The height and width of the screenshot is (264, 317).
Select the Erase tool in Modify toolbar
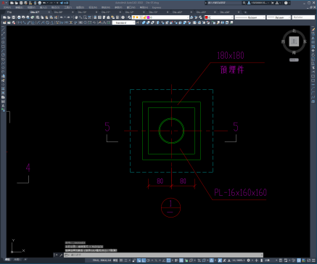(313, 30)
